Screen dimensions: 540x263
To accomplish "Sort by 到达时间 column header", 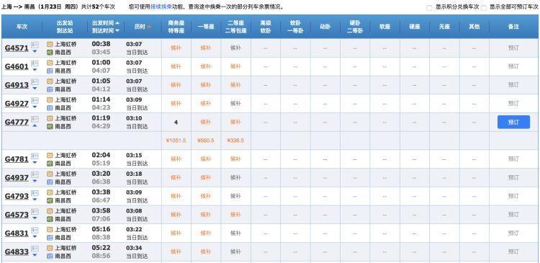I will [x=103, y=31].
